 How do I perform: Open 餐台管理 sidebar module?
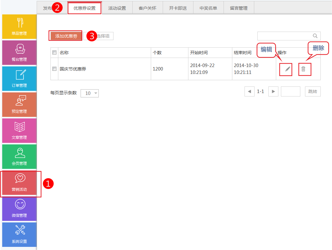(19, 53)
